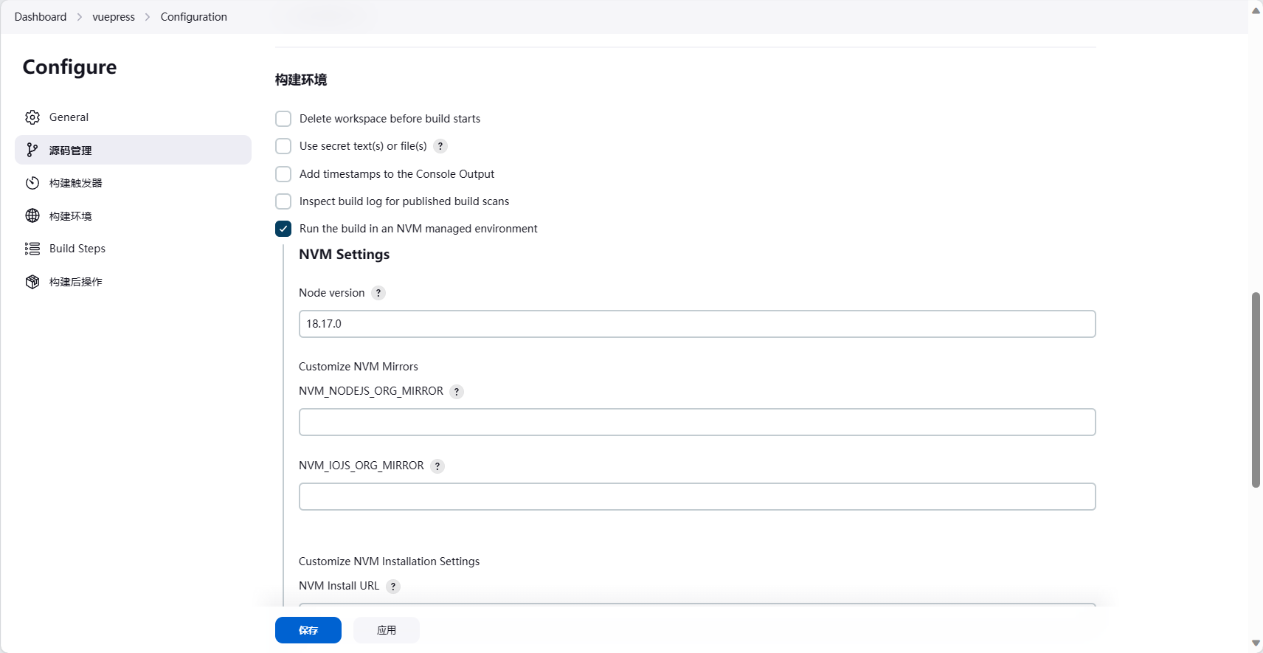The width and height of the screenshot is (1263, 653).
Task: Open help for NVM_IOJS_ORG_MIRROR
Action: click(x=437, y=466)
